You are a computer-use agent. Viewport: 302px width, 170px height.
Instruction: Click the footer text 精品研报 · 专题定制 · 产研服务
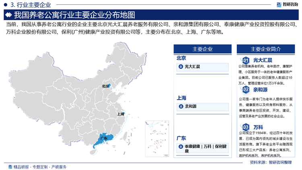(40, 167)
